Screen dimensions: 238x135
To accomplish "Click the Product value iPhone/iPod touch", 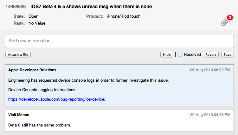I will click(x=124, y=16).
